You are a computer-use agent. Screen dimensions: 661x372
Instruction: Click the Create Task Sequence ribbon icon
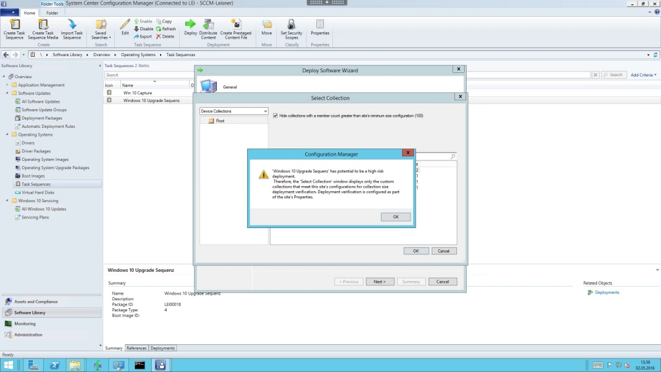(14, 29)
